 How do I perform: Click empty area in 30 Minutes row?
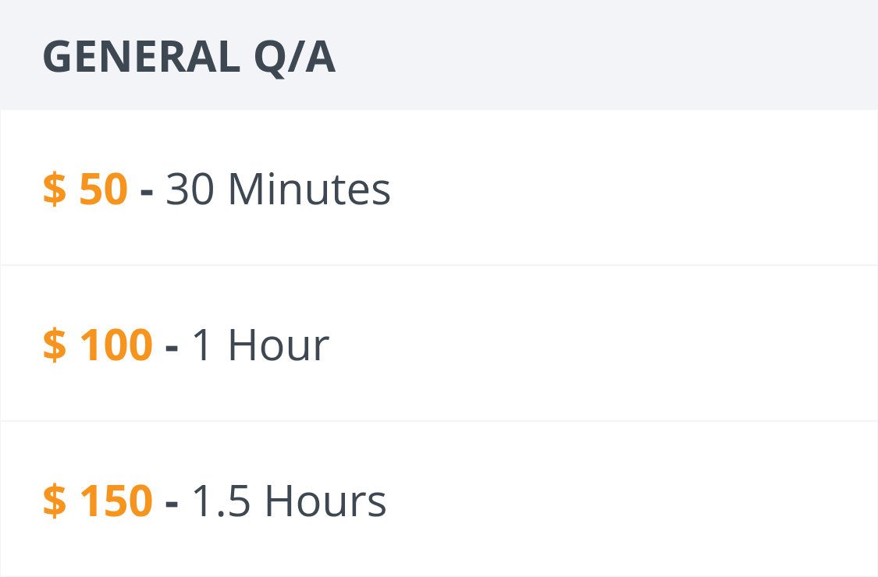coord(633,187)
